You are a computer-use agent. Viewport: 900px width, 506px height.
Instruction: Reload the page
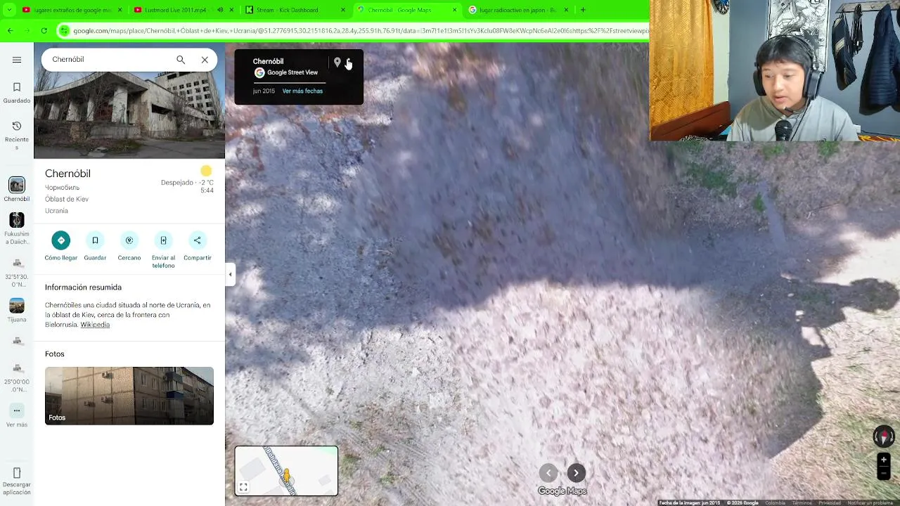[44, 31]
